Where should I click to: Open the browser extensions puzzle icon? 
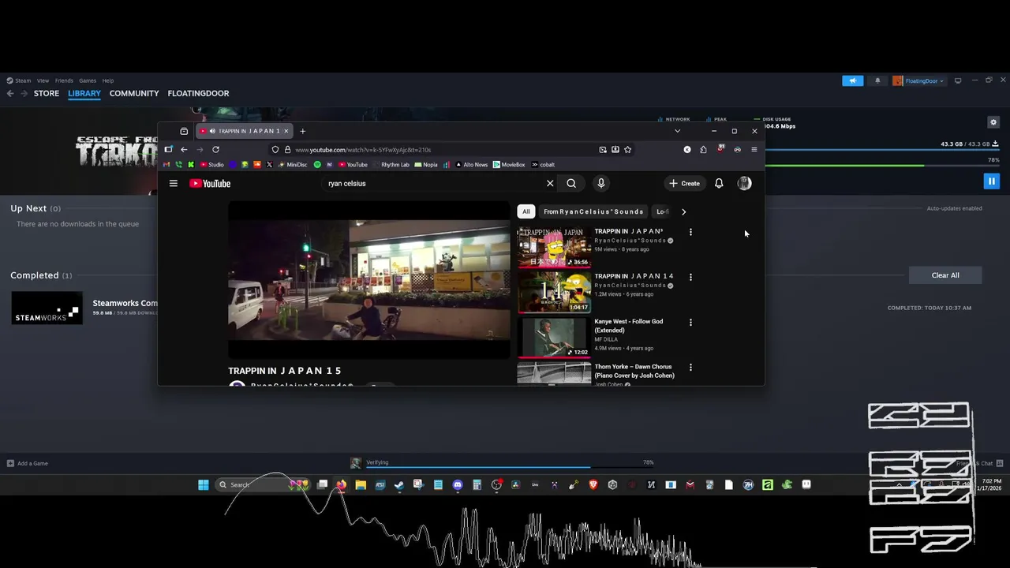[703, 149]
